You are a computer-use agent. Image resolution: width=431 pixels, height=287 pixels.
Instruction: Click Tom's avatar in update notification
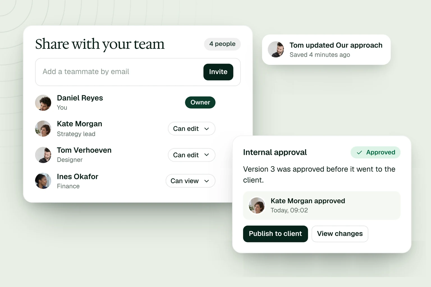pyautogui.click(x=276, y=50)
